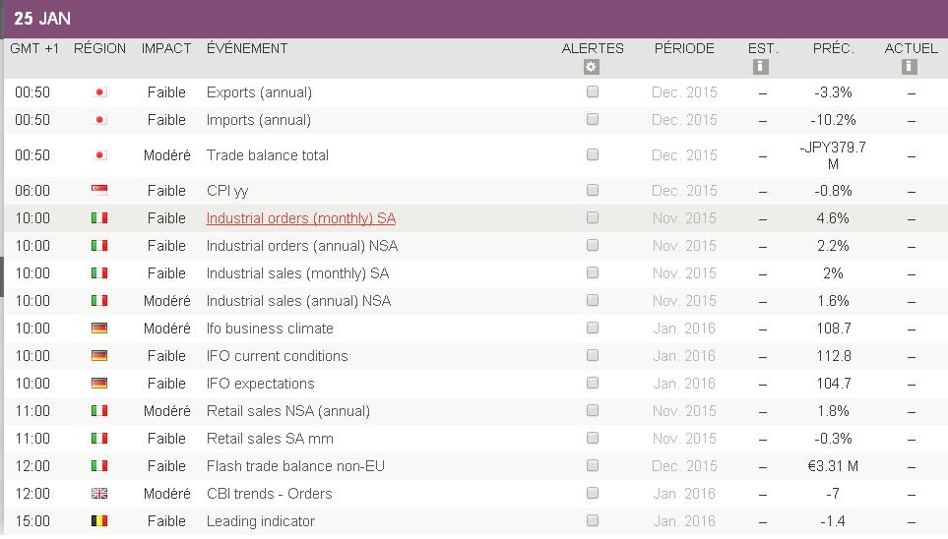Click the PÉRIODE column header
948x539 pixels.
click(684, 48)
